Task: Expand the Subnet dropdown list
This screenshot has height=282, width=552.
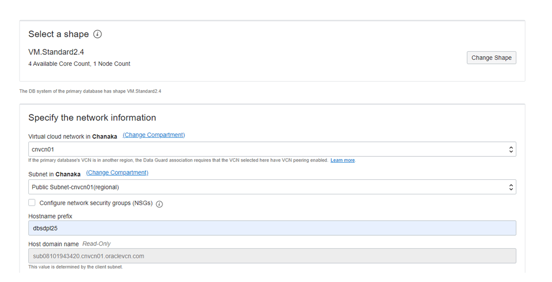Action: (x=268, y=187)
